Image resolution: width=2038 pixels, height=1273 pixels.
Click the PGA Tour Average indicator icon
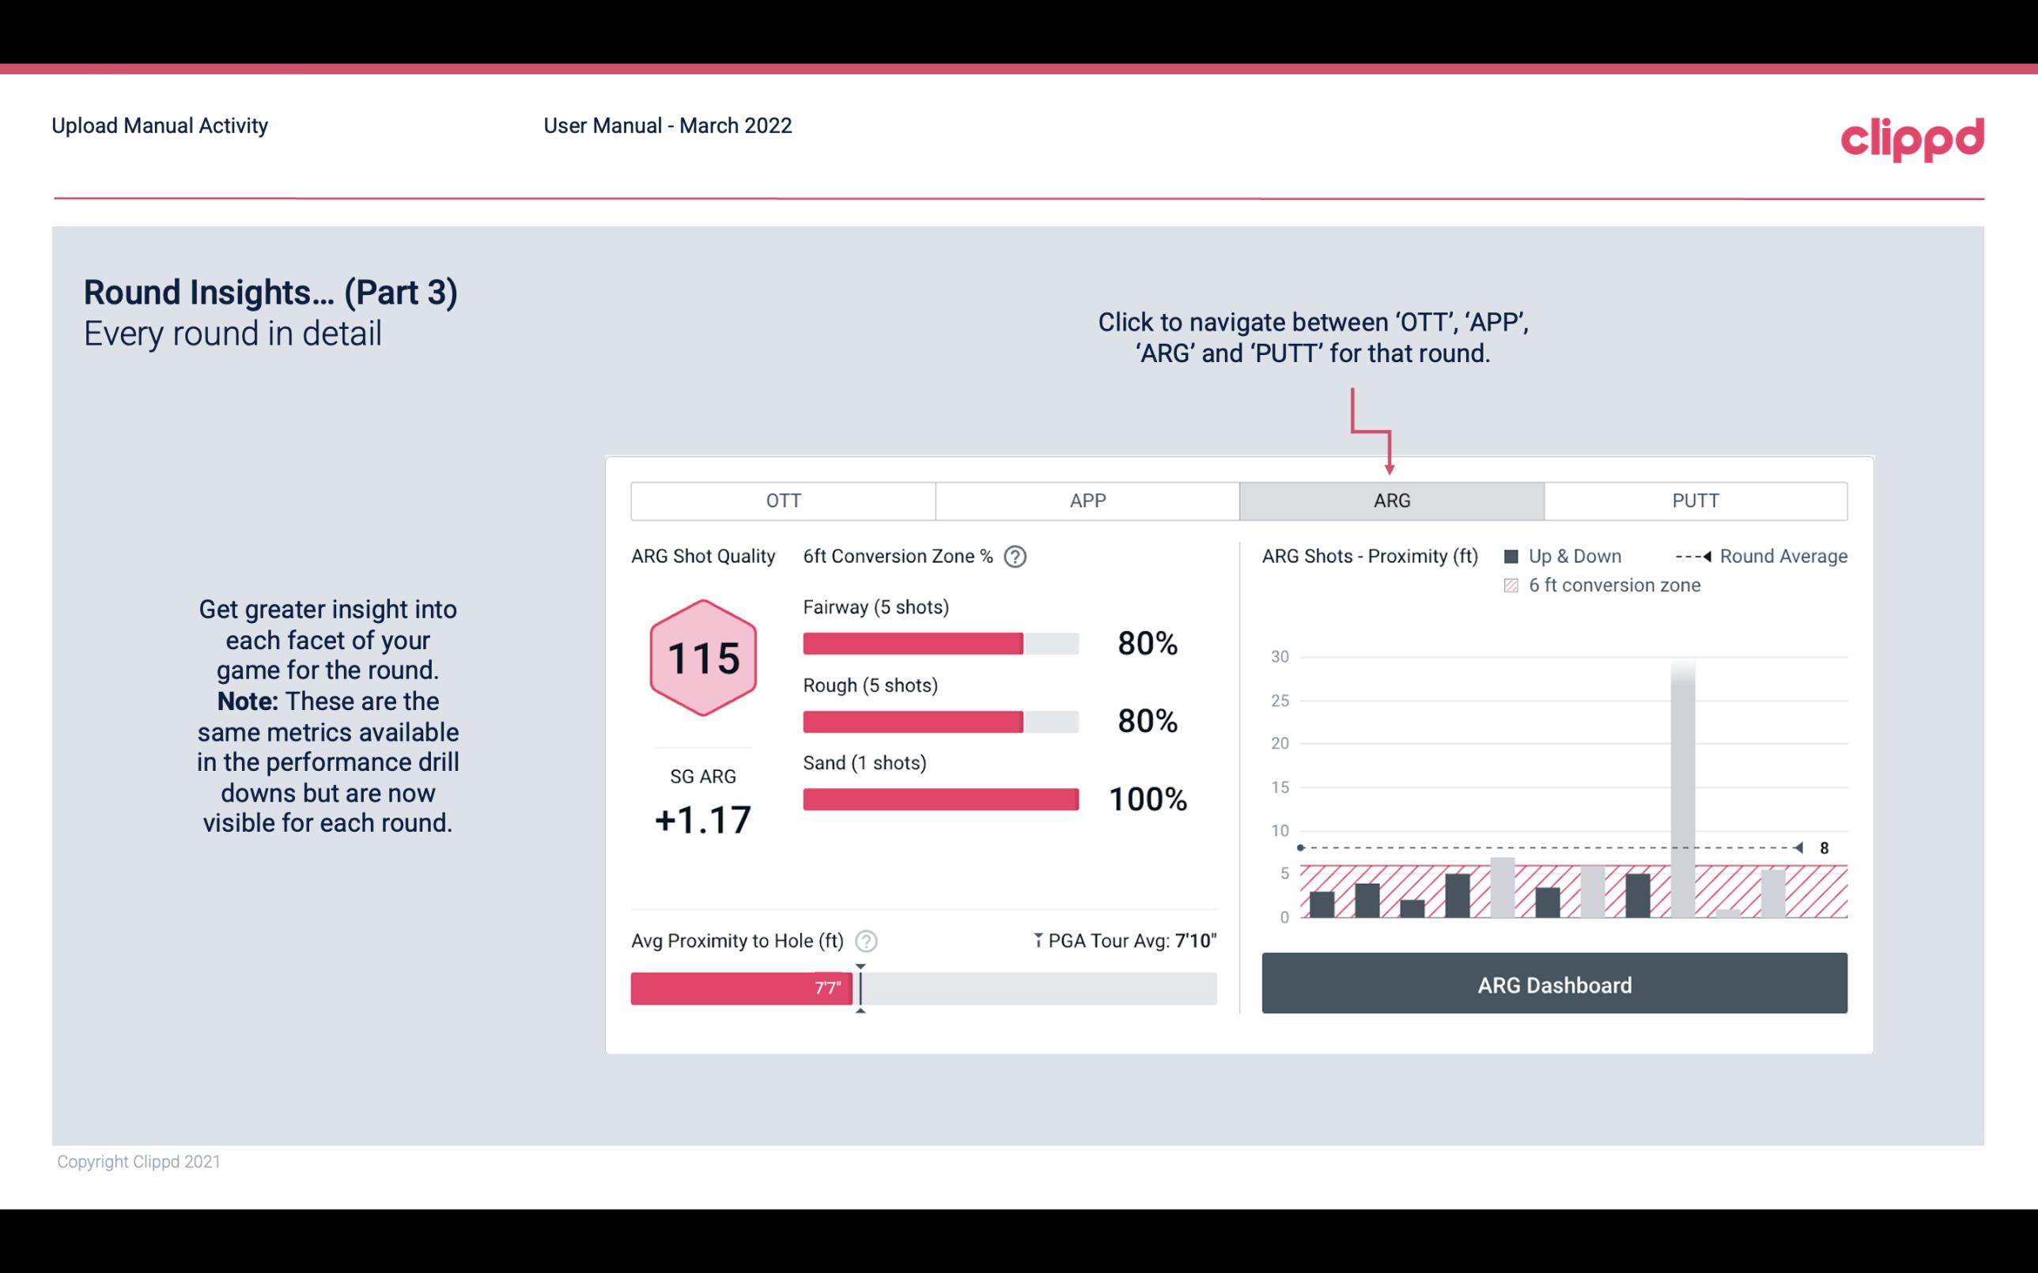click(x=1034, y=940)
